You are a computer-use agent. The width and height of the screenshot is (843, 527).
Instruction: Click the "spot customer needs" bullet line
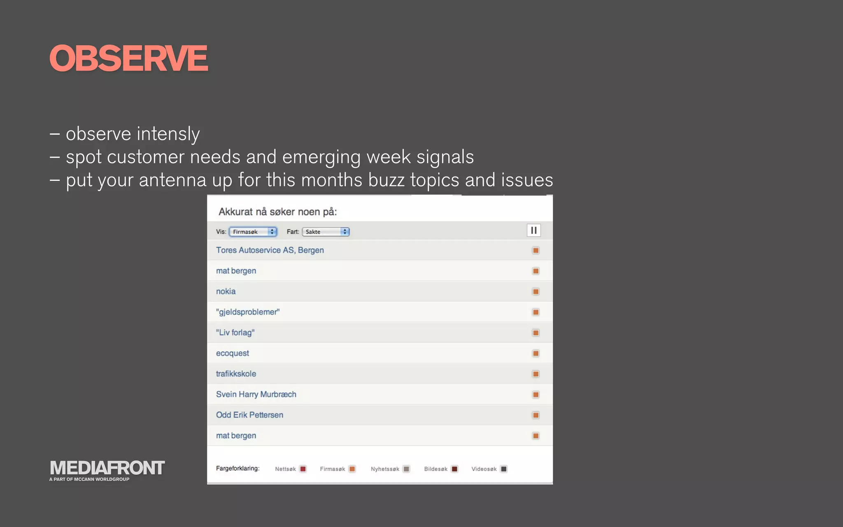[262, 157]
